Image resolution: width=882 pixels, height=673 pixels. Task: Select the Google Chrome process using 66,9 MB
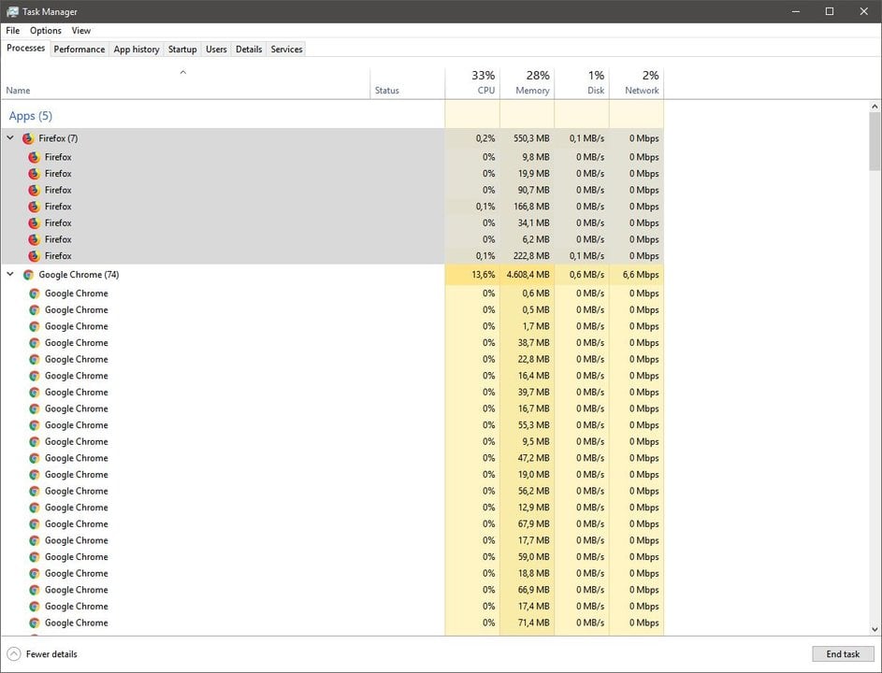(x=332, y=590)
